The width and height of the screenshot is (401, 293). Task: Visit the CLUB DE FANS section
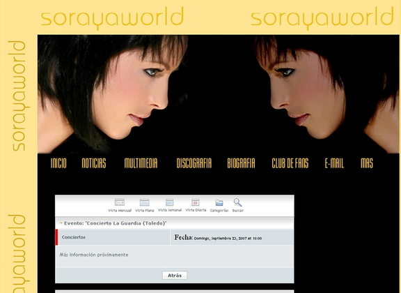(x=290, y=163)
